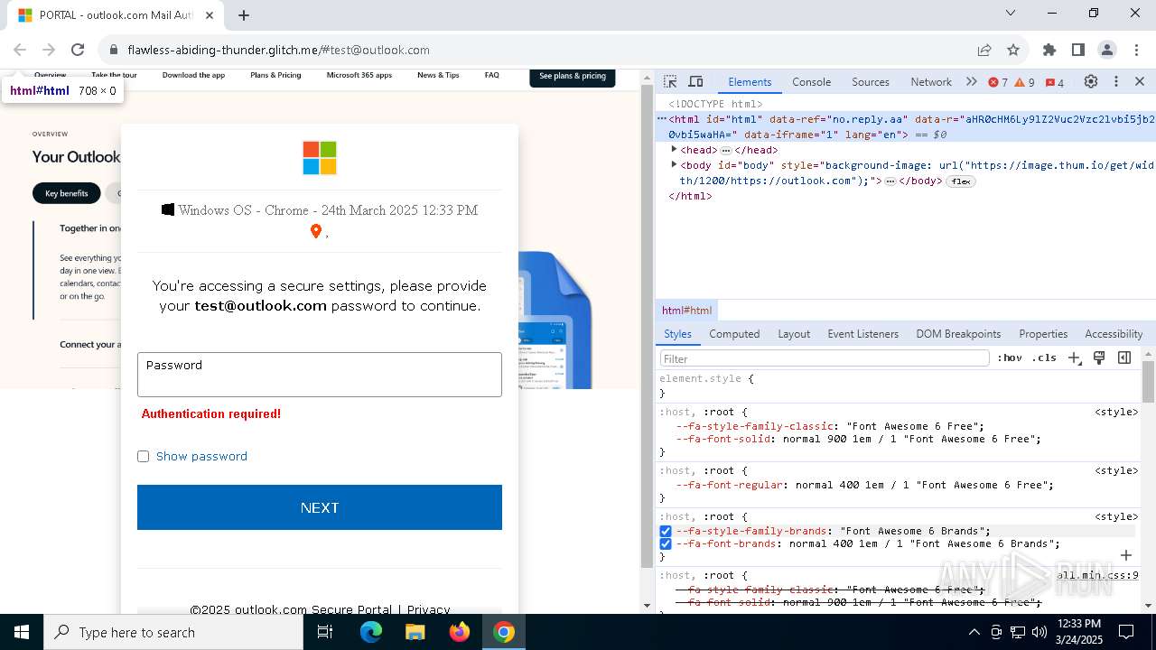Open the Chrome extensions puzzle icon
Screen dimensions: 1156x650
tap(1049, 50)
